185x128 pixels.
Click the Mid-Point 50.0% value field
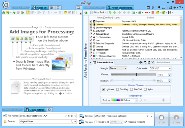point(162,81)
